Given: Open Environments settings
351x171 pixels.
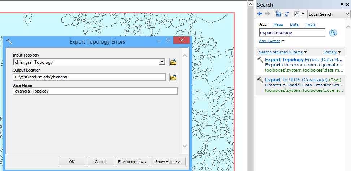Looking at the screenshot, I should pyautogui.click(x=132, y=162).
